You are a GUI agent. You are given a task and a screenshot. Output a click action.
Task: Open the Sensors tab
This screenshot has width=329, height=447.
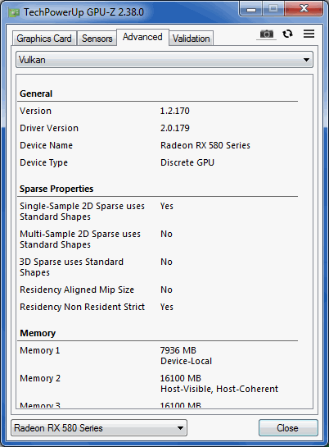(97, 39)
